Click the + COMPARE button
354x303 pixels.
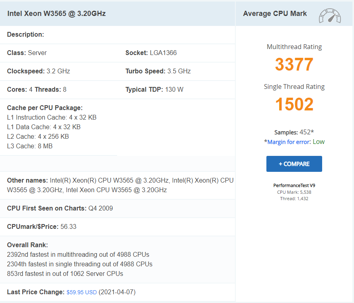(x=294, y=164)
